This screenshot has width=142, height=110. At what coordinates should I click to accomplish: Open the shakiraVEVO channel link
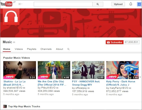[x=14, y=88]
